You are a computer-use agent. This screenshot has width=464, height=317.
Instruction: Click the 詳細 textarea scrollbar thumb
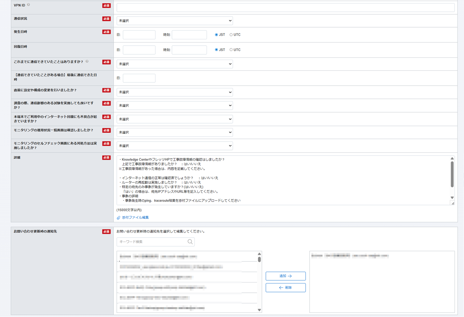pyautogui.click(x=452, y=174)
